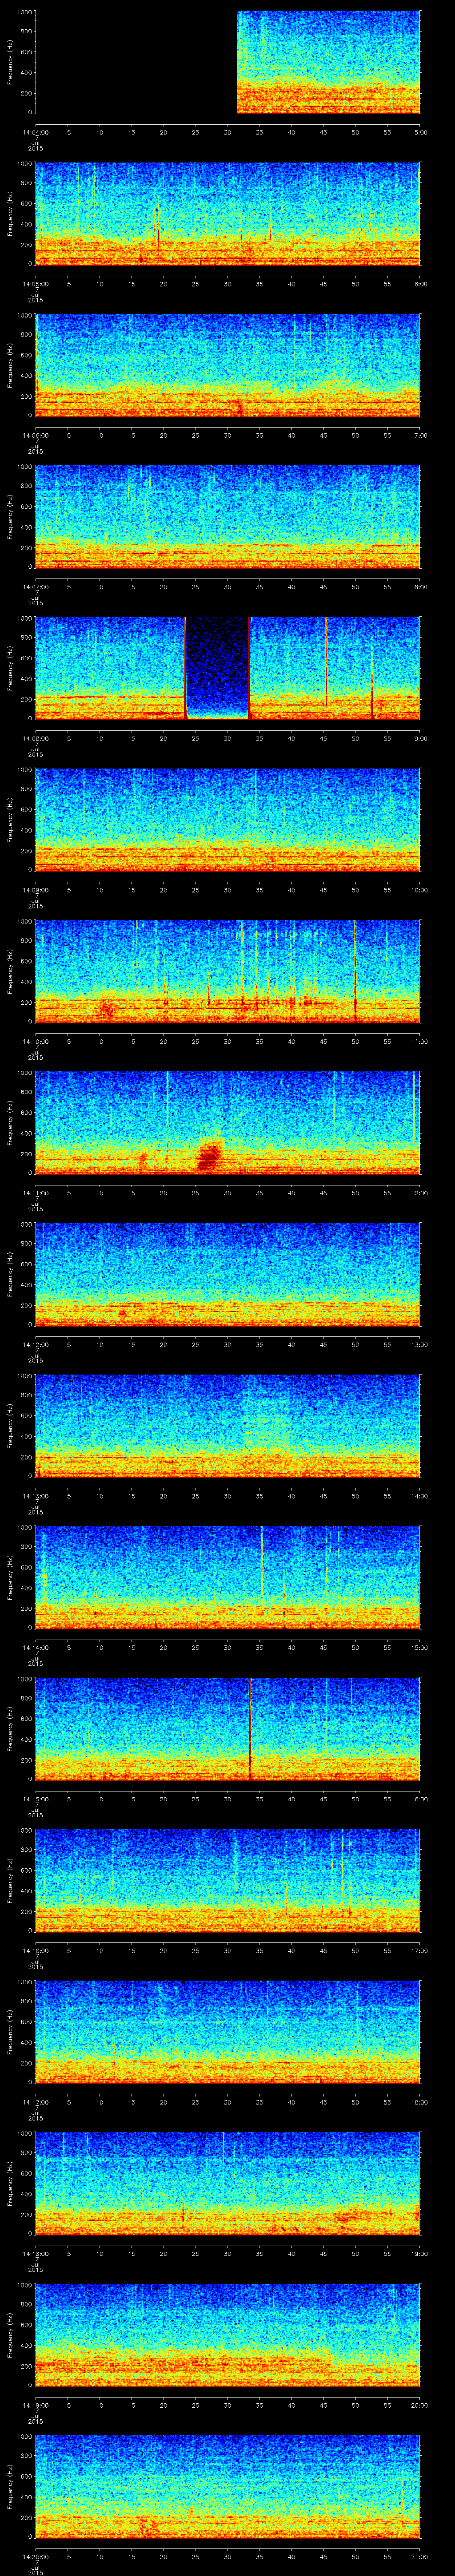
Task: Open the spectrogram panel starting 14:09:00
Action: tap(228, 819)
